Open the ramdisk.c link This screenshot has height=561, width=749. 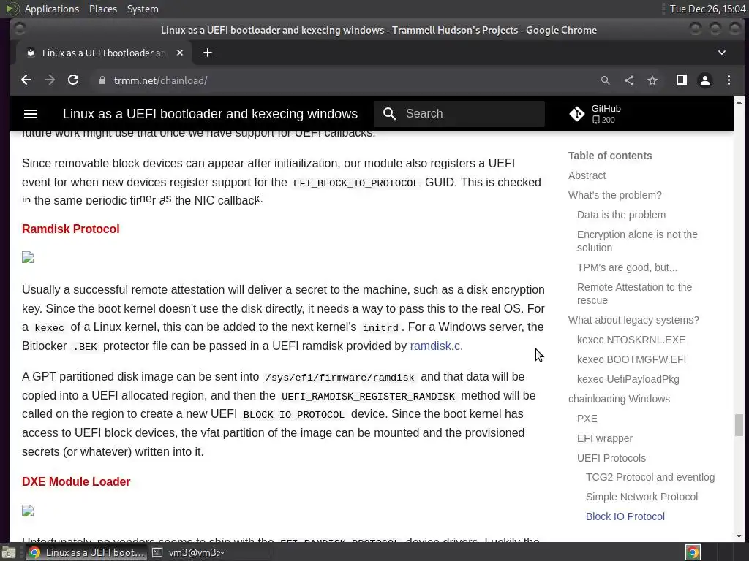coord(435,346)
